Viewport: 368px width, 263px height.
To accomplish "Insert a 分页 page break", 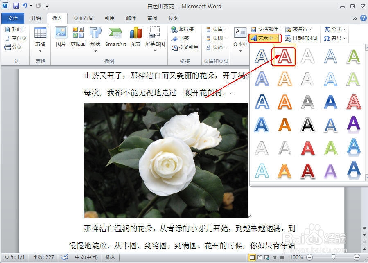I will [13, 47].
